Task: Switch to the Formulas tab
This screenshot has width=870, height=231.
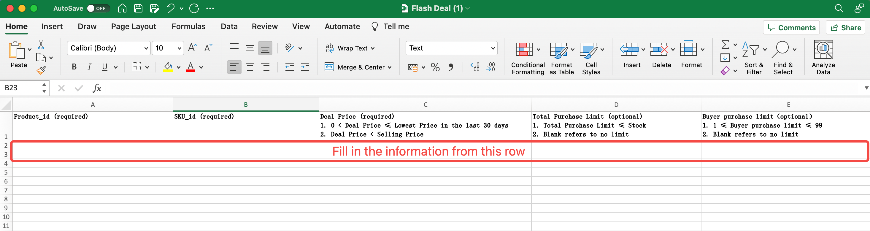Action: pos(188,26)
